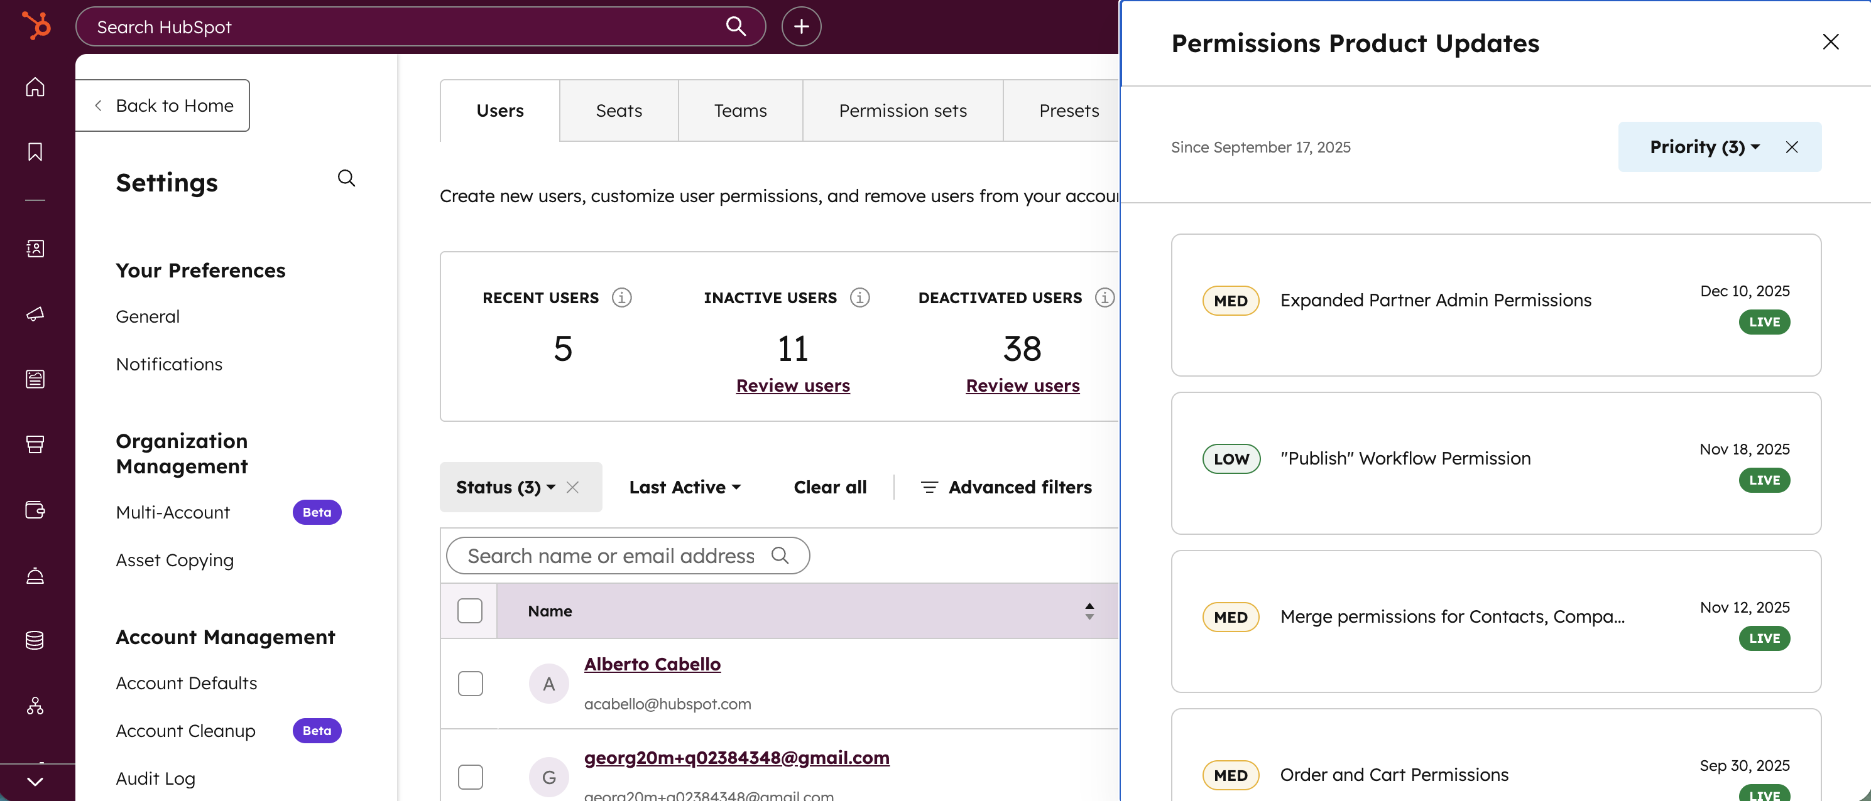Screen dimensions: 1871x801
Task: Open the Permission sets tab
Action: pyautogui.click(x=902, y=111)
